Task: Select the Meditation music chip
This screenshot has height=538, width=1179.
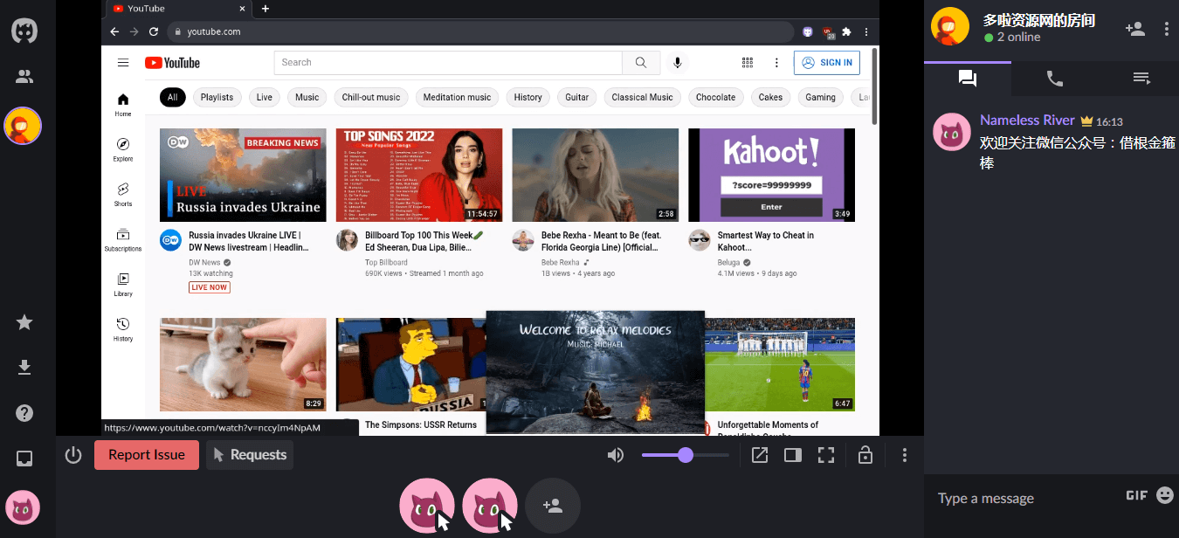Action: pos(458,97)
